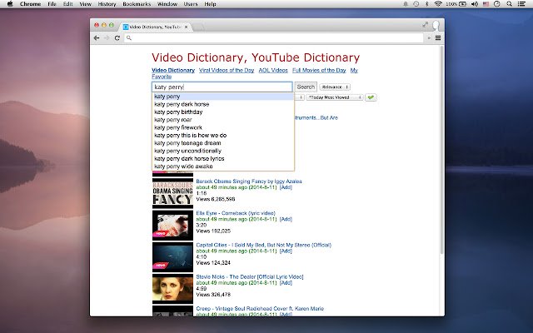This screenshot has width=533, height=333.
Task: Open the Apple menu
Action: pos(10,4)
